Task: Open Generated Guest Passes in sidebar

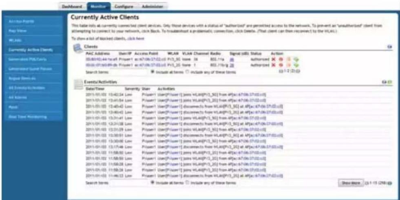Action: [x=33, y=69]
